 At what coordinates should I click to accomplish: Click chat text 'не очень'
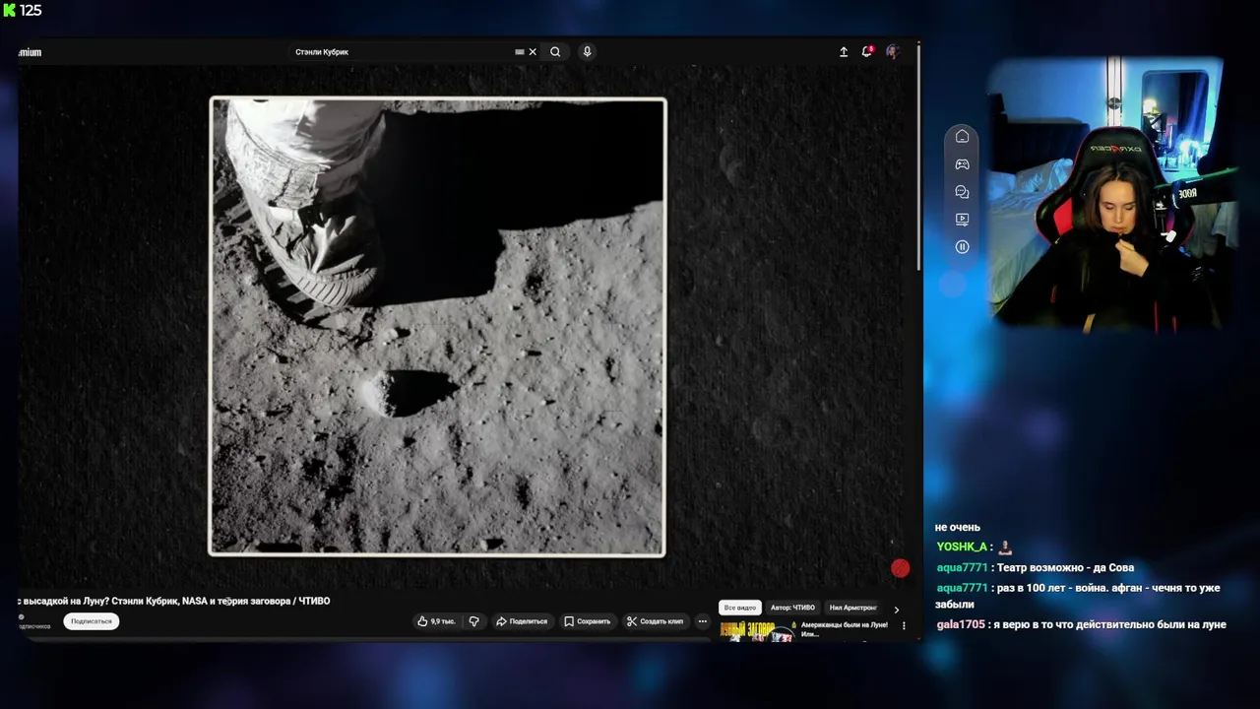[x=958, y=527]
